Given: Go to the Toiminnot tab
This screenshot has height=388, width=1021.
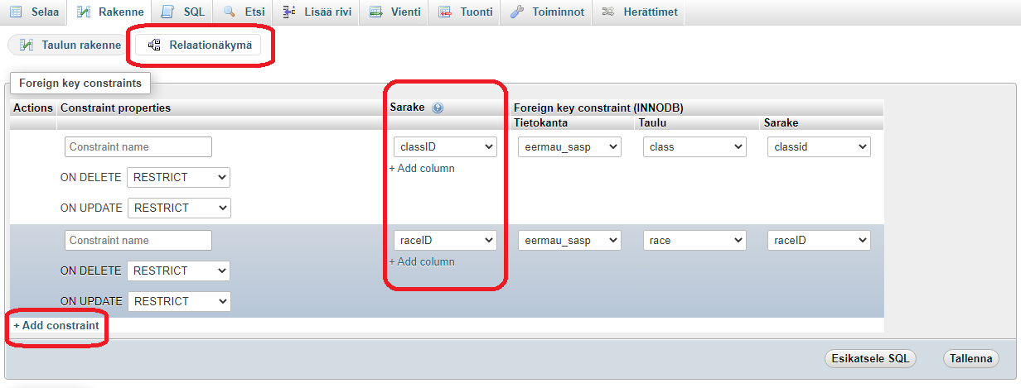Looking at the screenshot, I should click(547, 12).
